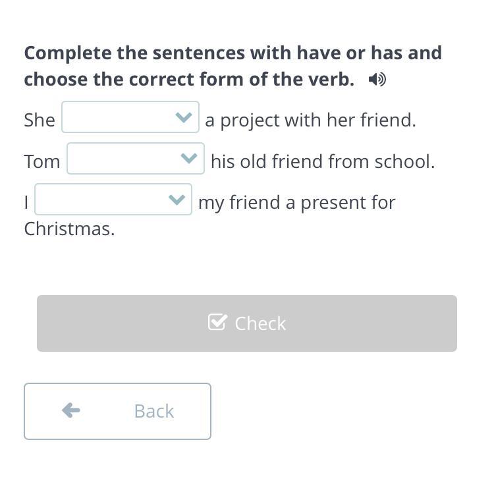Go back using the Back button
Screen dimensions: 494x494
(x=117, y=411)
